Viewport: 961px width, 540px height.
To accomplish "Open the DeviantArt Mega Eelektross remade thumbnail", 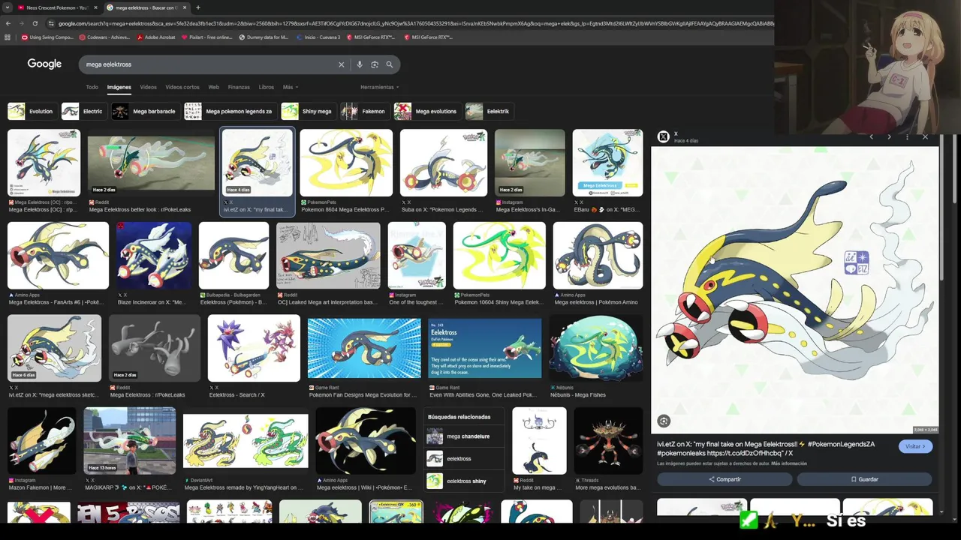I will point(246,442).
